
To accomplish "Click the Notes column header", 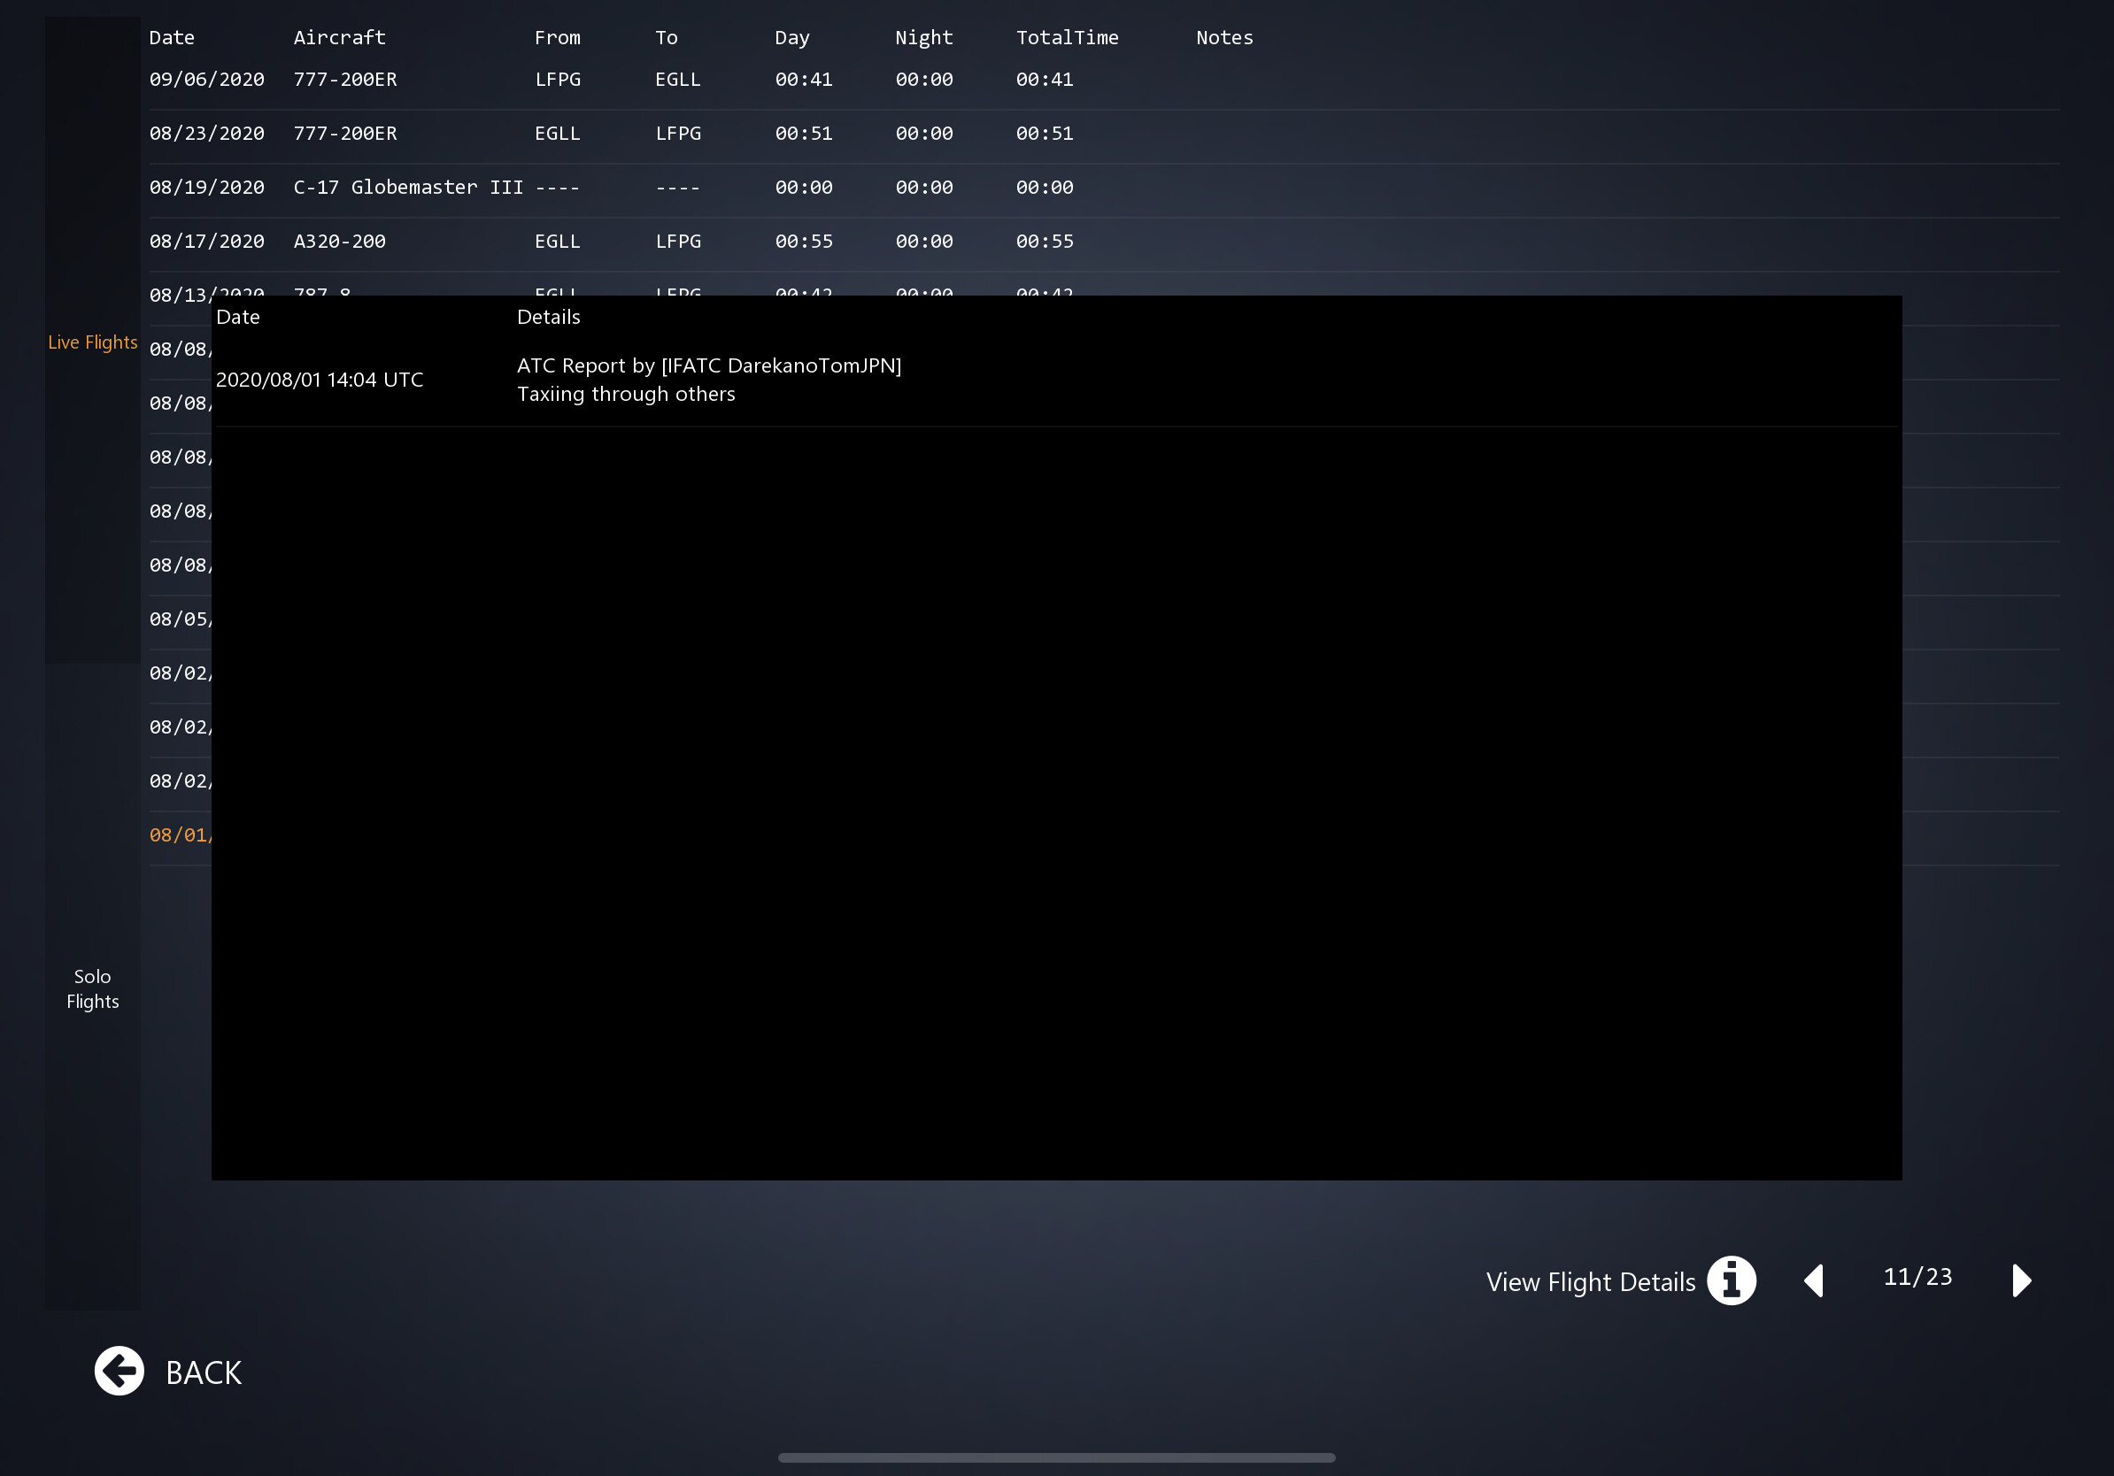I will [1223, 38].
